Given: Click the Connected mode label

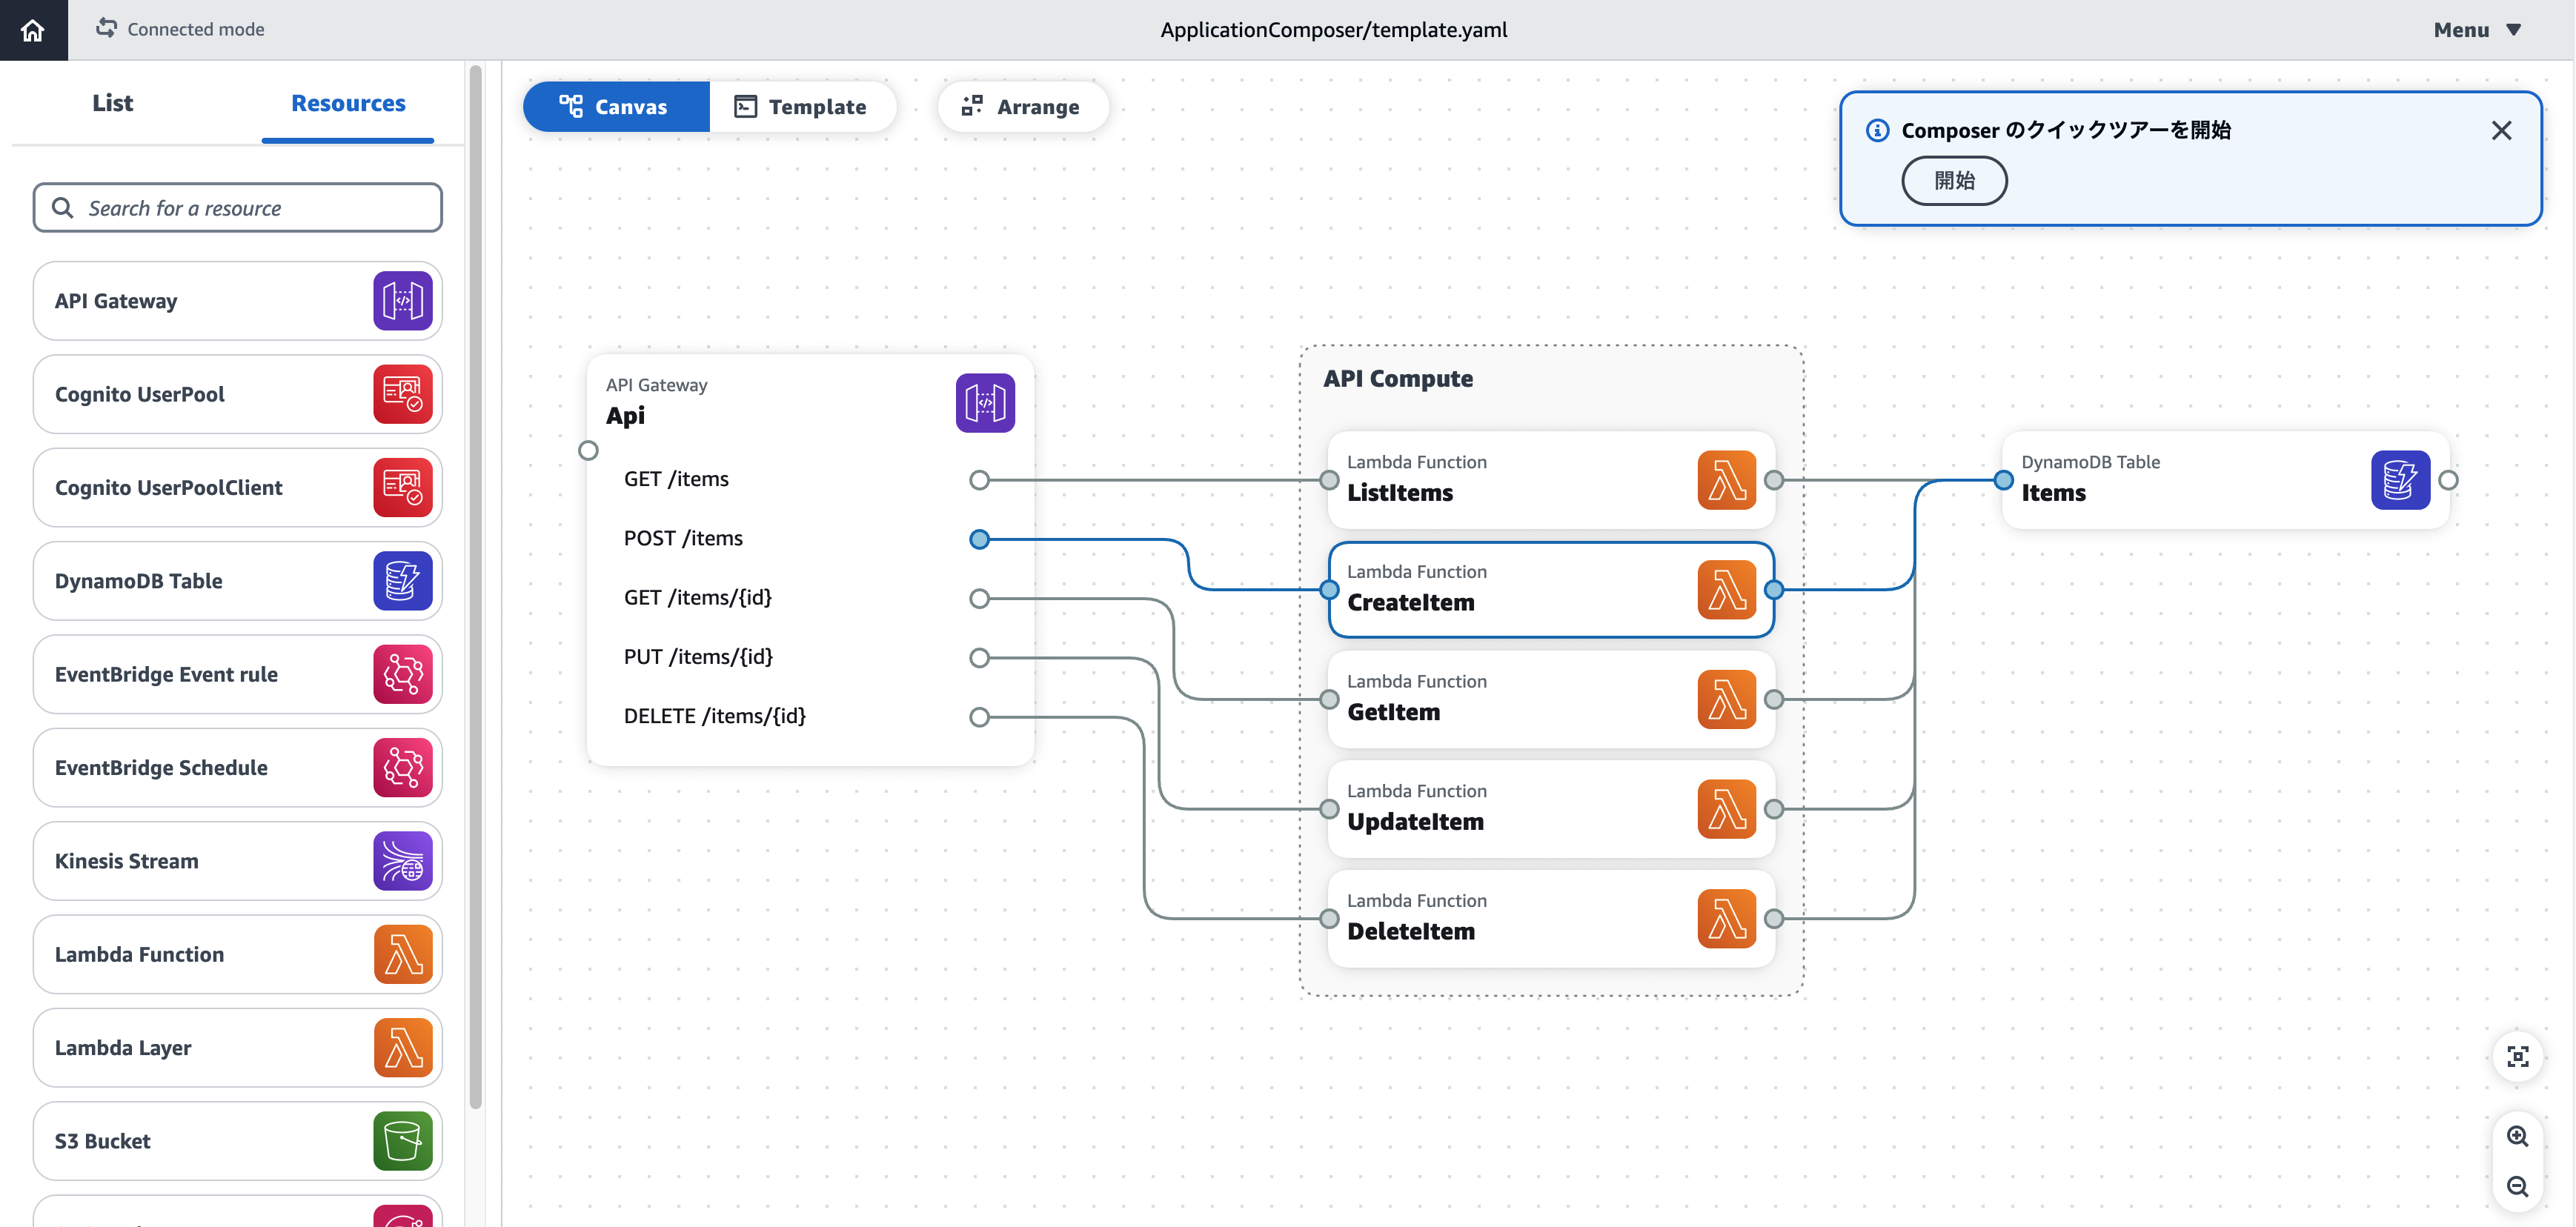Looking at the screenshot, I should coord(196,29).
